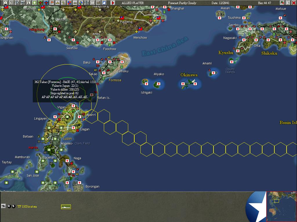
Task: Select the Vigan base flag
Action: click(x=73, y=106)
